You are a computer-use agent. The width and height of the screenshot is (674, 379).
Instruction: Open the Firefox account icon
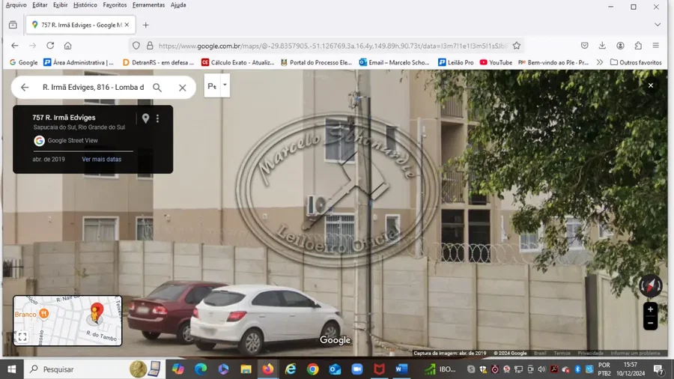(620, 46)
